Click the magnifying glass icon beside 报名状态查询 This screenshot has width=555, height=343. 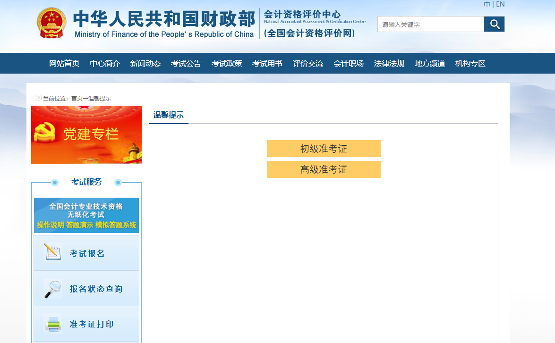[x=52, y=288]
